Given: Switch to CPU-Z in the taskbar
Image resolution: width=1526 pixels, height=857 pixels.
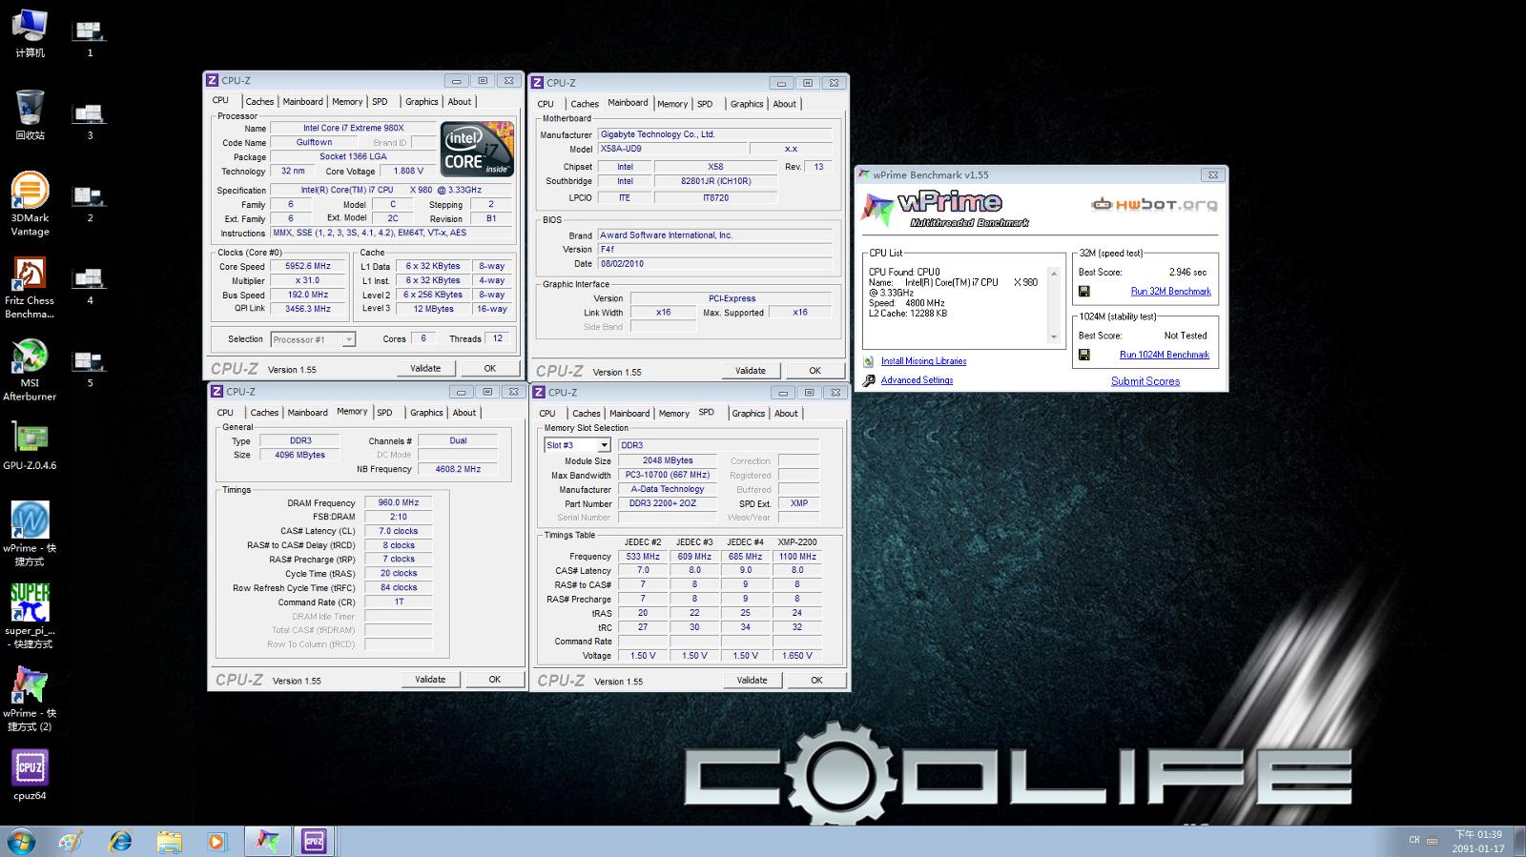Looking at the screenshot, I should (x=314, y=841).
